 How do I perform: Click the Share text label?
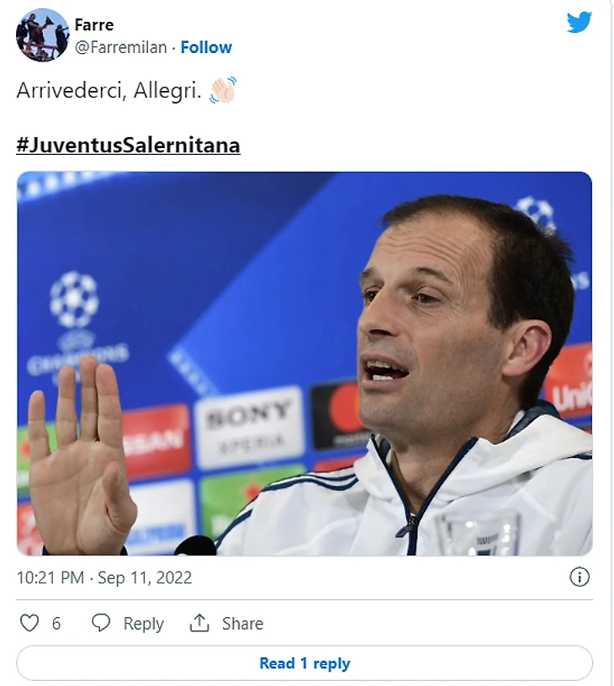[x=242, y=624]
